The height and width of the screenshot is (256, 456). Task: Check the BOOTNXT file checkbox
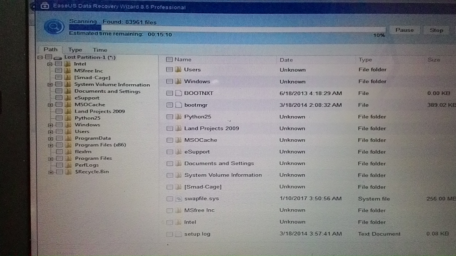[170, 93]
